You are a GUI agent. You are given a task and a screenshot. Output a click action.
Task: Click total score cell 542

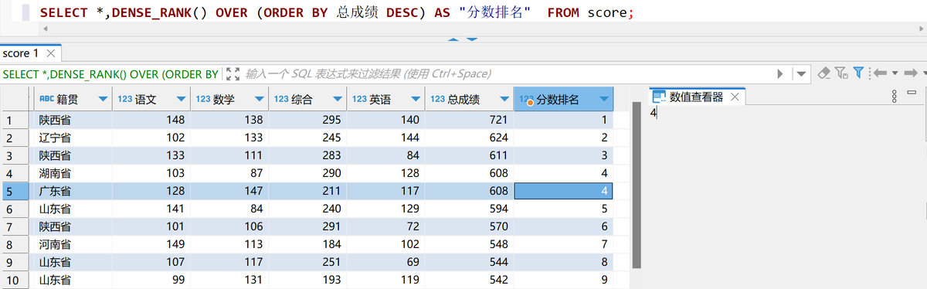(468, 280)
